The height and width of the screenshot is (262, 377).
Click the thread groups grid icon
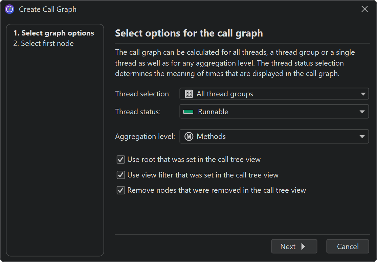(189, 94)
